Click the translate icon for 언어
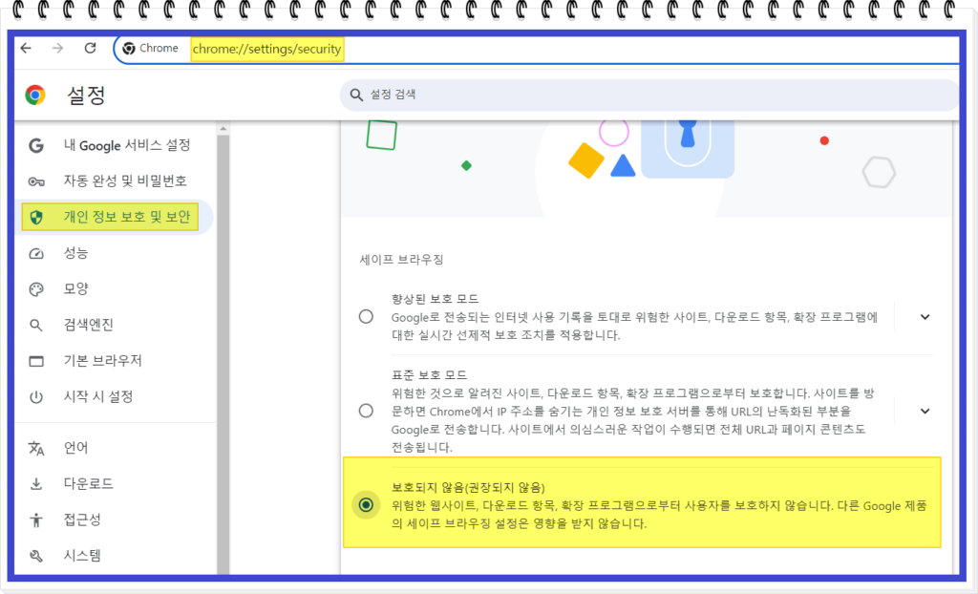The width and height of the screenshot is (978, 594). tap(36, 448)
